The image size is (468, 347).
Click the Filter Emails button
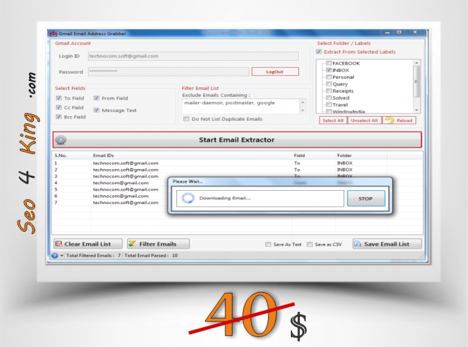pyautogui.click(x=159, y=244)
